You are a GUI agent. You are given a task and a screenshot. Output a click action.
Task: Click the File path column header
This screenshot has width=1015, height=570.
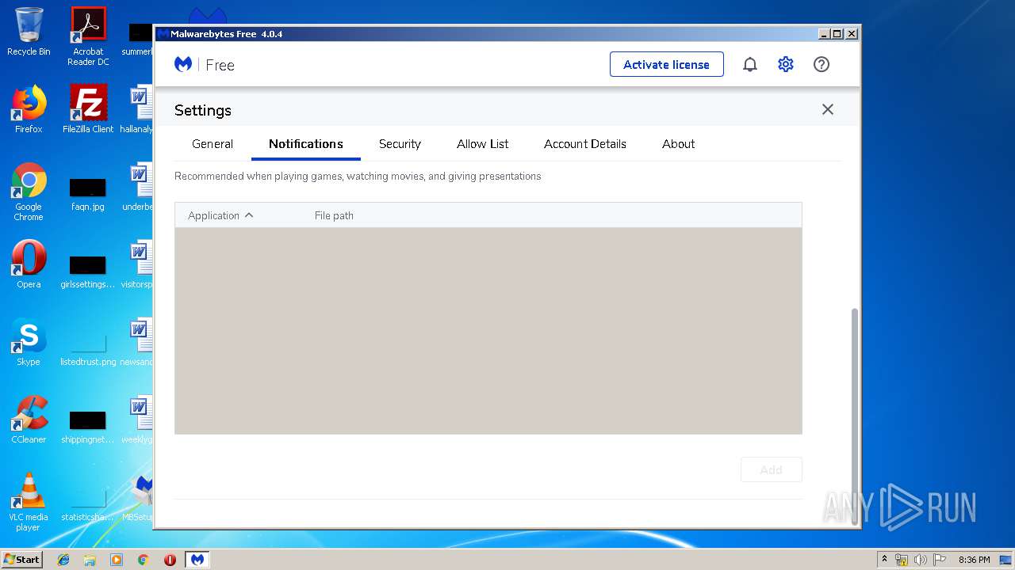tap(334, 215)
